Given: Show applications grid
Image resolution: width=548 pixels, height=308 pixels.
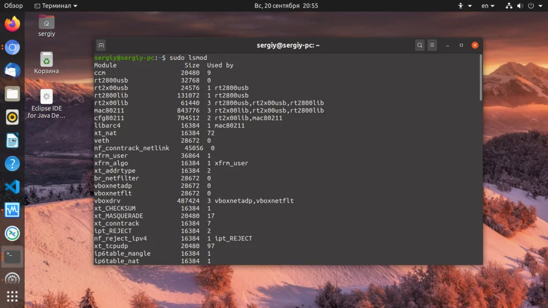Looking at the screenshot, I should [12, 296].
